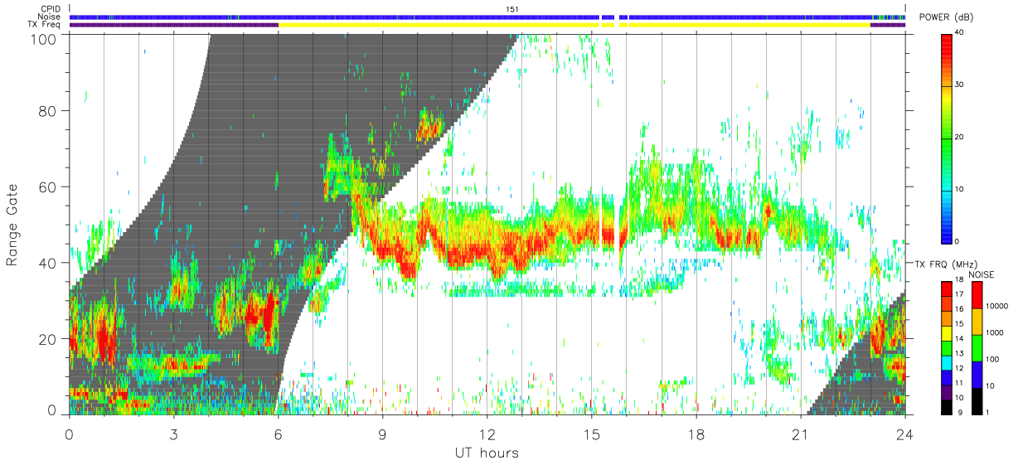This screenshot has width=1018, height=470.
Task: Select the POWER (dB) legend title
Action: pyautogui.click(x=946, y=17)
